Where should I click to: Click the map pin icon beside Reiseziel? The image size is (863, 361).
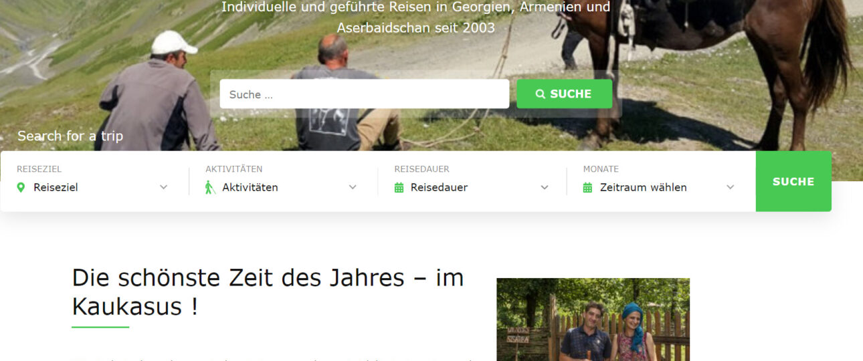(21, 187)
